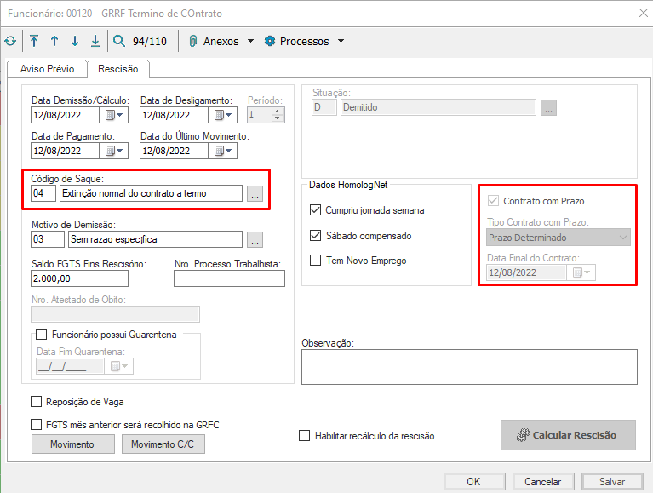Click the Cancelar button
The image size is (653, 493).
click(x=543, y=482)
